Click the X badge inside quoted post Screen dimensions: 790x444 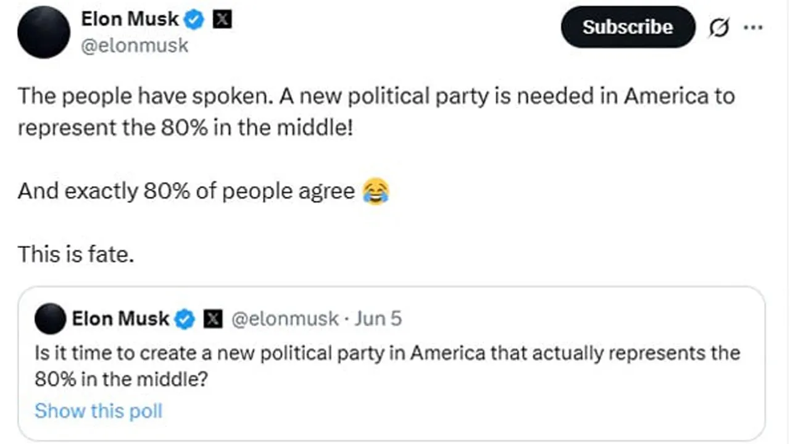click(213, 319)
